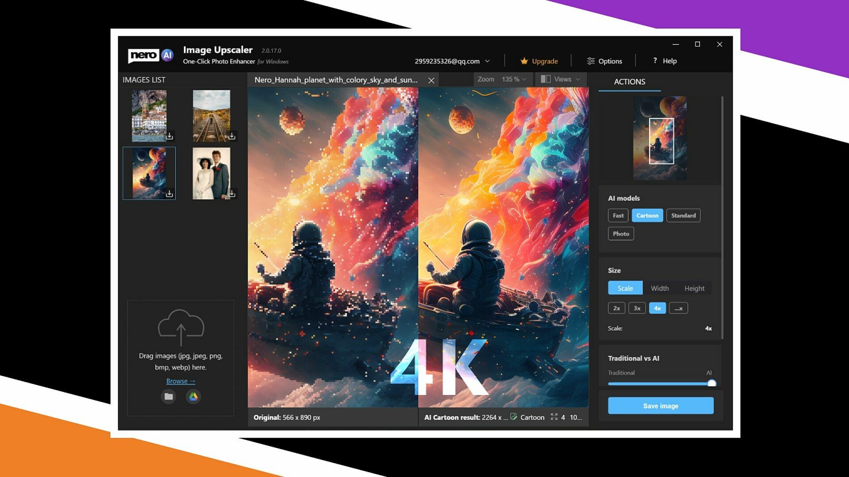Click download icon on village thumbnail

pos(169,136)
